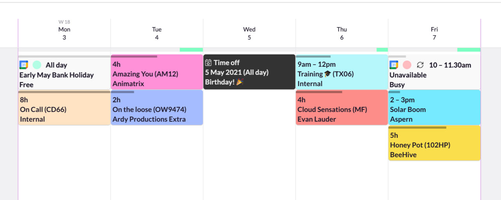Click the recurring event icon on Friday's Unavailable entry
Viewport: 501px width, 200px height.
tap(420, 65)
